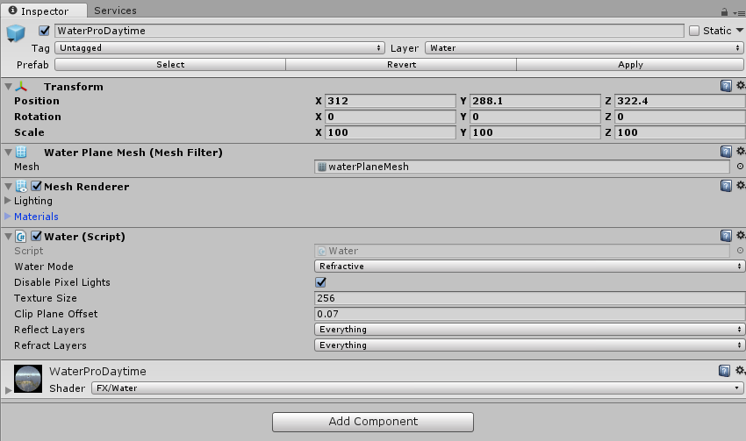The width and height of the screenshot is (746, 441).
Task: Open the Reflect Layers dropdown
Action: point(529,330)
